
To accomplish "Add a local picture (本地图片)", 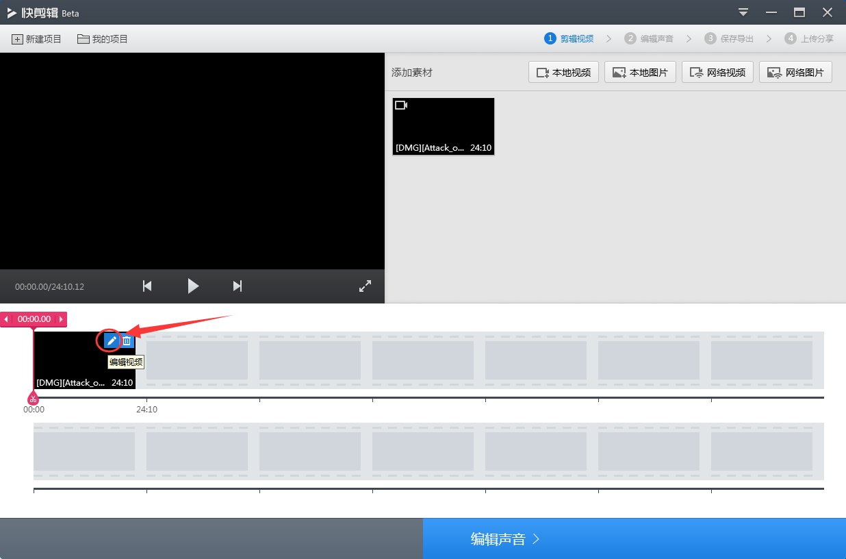I will (640, 72).
